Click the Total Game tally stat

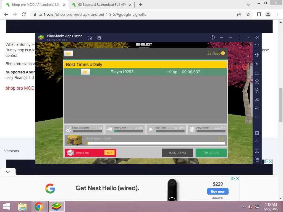(110, 129)
